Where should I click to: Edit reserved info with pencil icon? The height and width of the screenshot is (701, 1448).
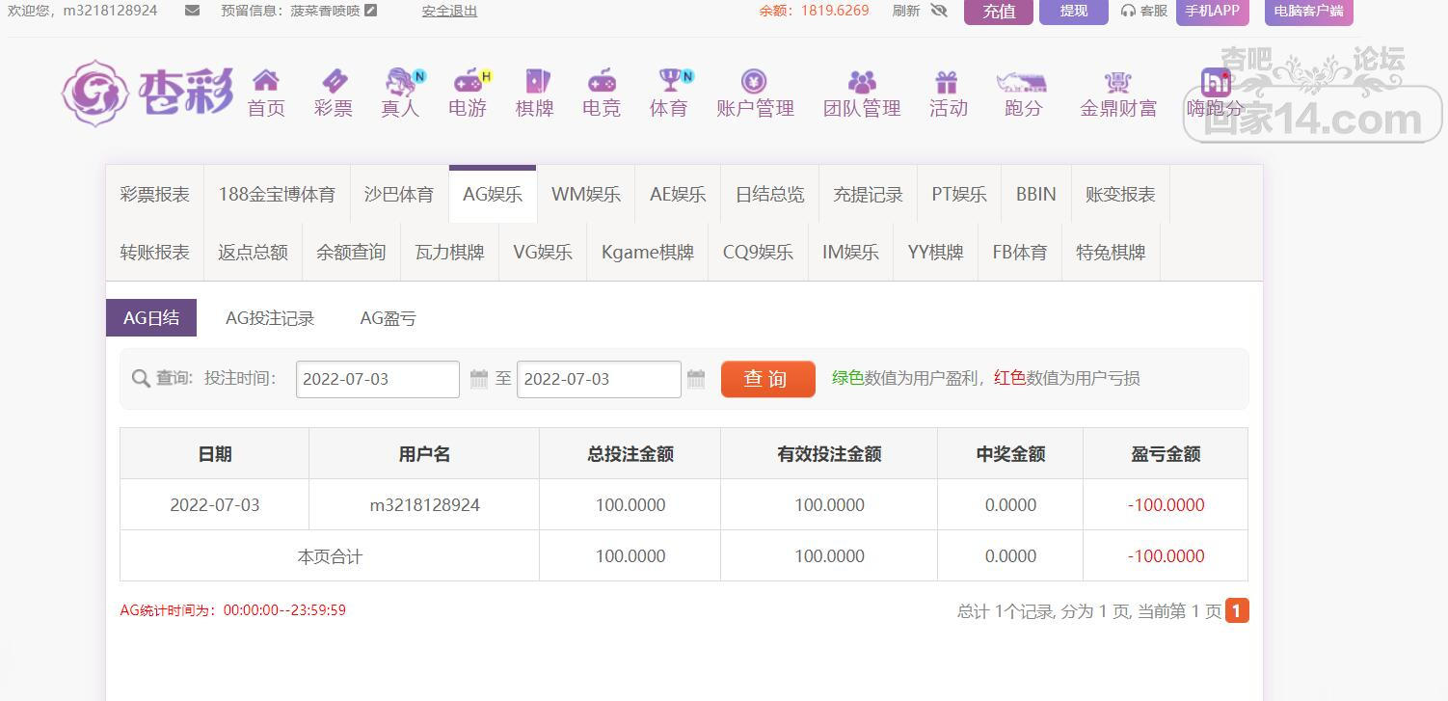(x=371, y=11)
